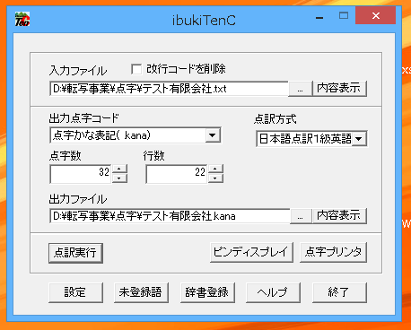Enable the 改行コードを削除 checkbox
Screen dimensions: 411x330
(x=136, y=69)
